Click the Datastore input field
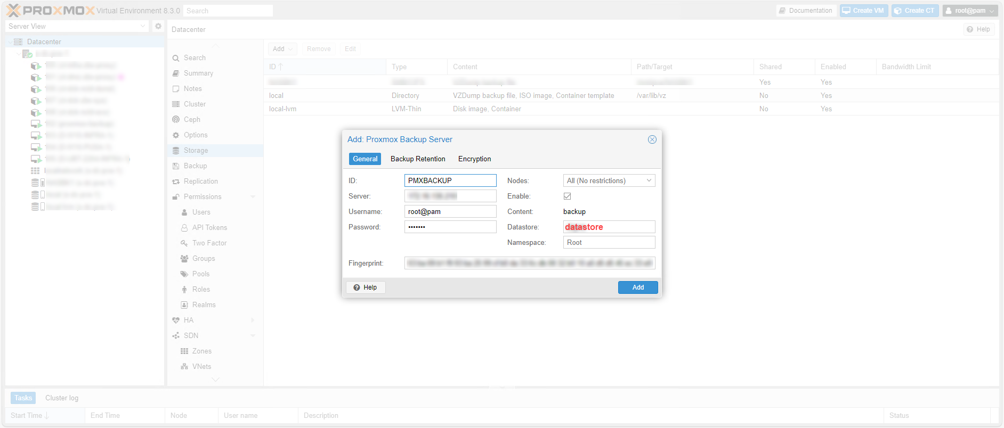Viewport: 1004px width, 428px height. tap(609, 227)
